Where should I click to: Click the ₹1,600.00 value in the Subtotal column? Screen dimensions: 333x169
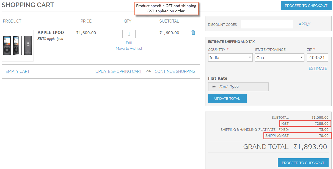[169, 33]
